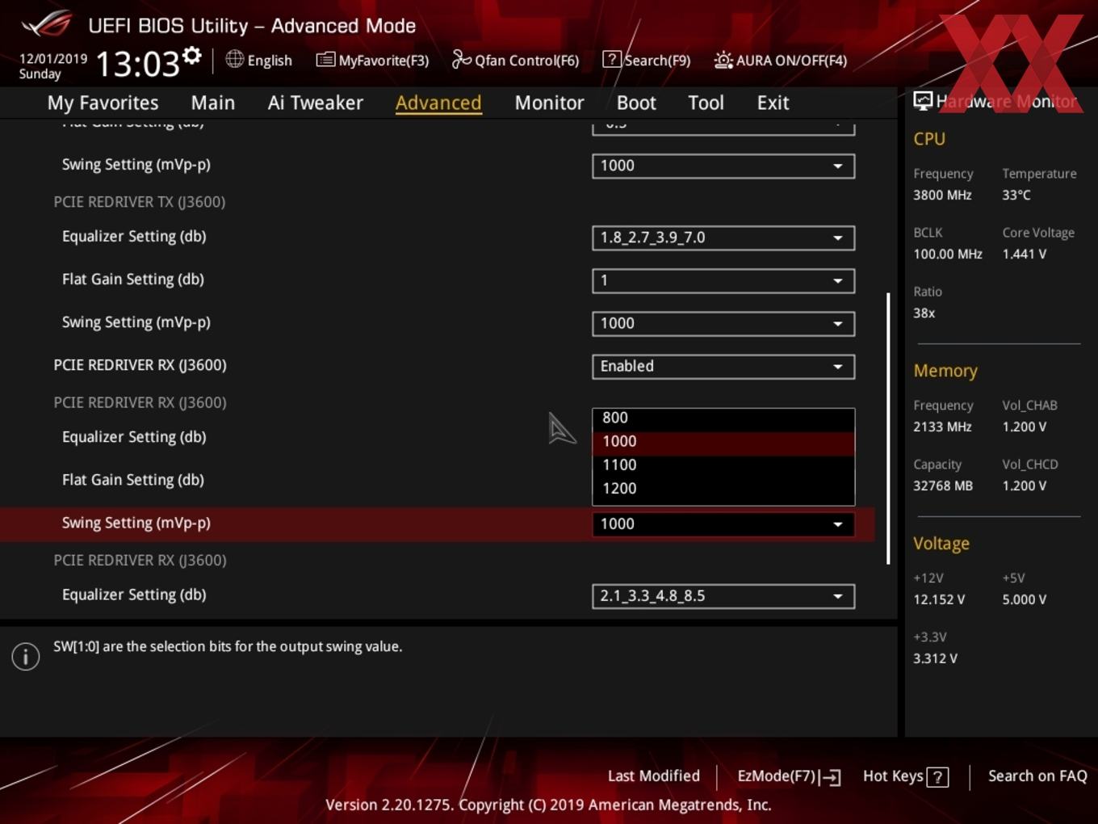Click the Equalizer Setting (db) label under TX
The height and width of the screenshot is (824, 1098).
coord(134,236)
